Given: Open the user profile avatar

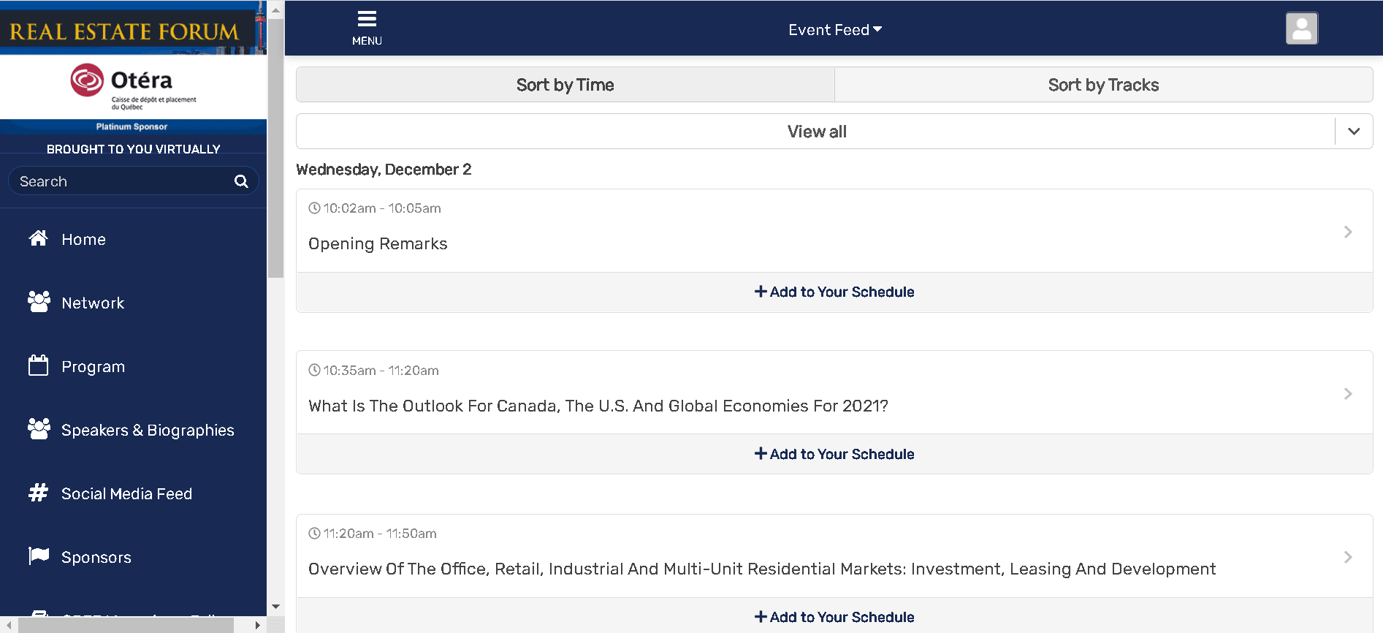Looking at the screenshot, I should coord(1302,29).
